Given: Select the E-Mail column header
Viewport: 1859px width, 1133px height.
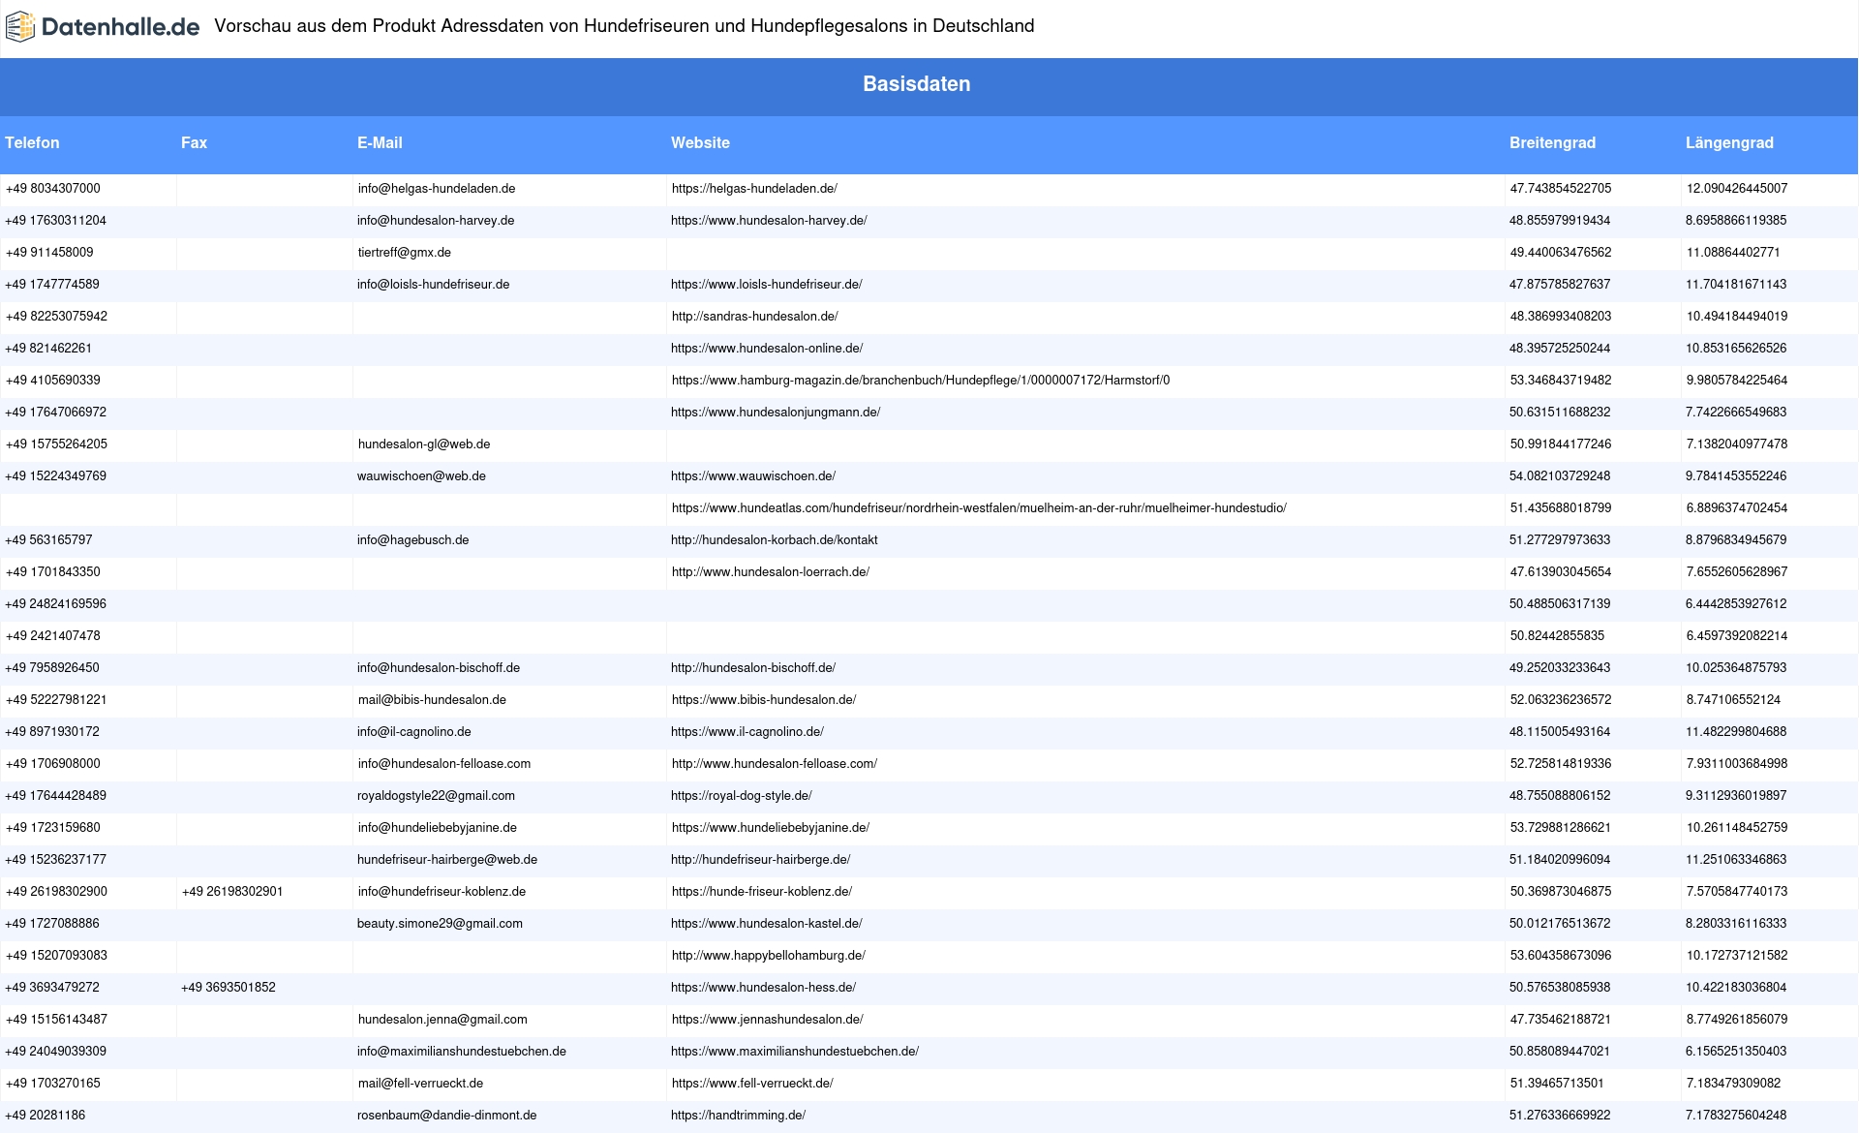Looking at the screenshot, I should tap(380, 142).
